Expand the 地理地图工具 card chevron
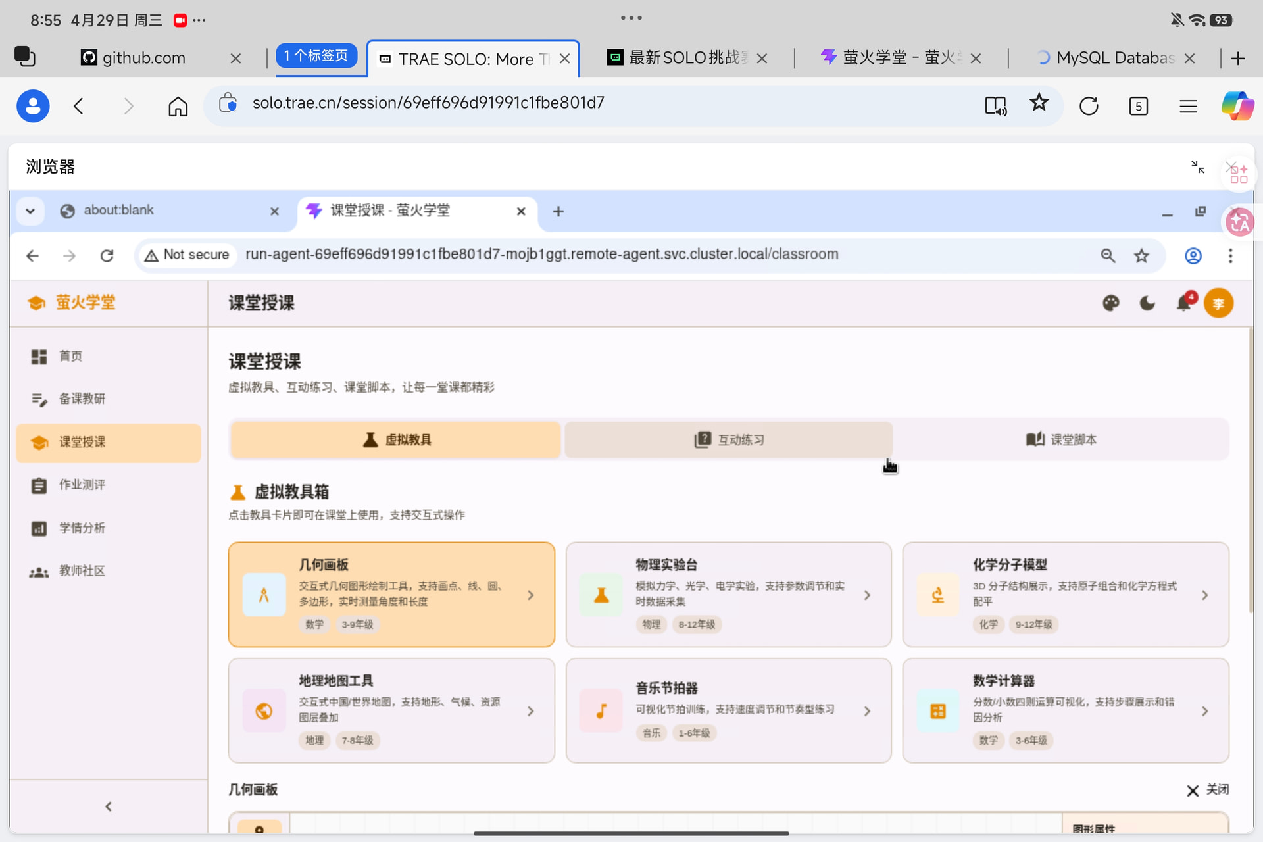The image size is (1263, 842). [x=531, y=711]
